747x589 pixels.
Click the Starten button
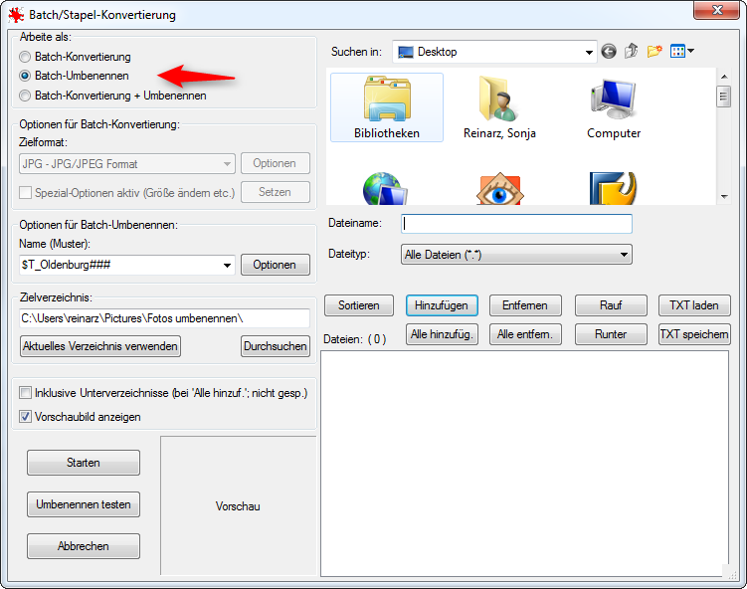pyautogui.click(x=84, y=463)
